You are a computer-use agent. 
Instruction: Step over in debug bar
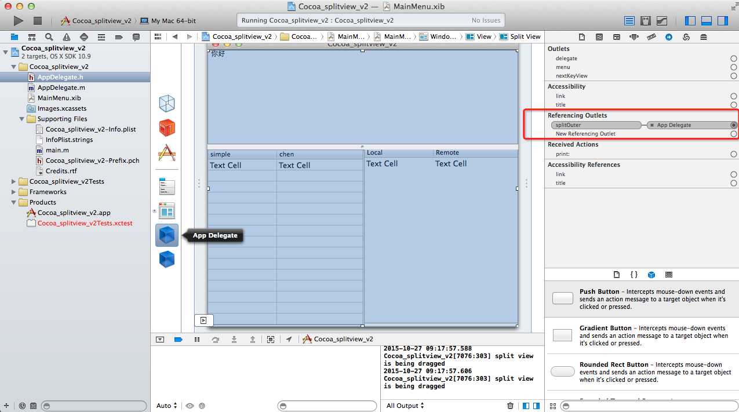(216, 340)
